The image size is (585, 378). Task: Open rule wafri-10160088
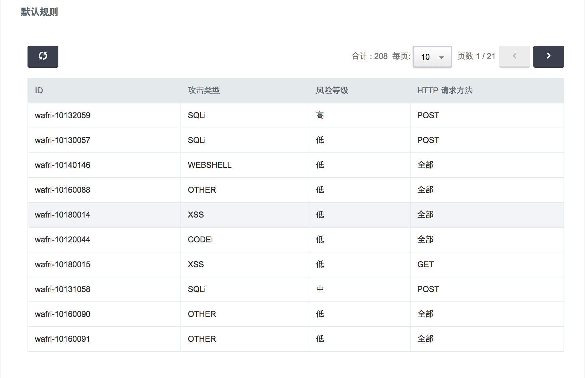(x=62, y=190)
